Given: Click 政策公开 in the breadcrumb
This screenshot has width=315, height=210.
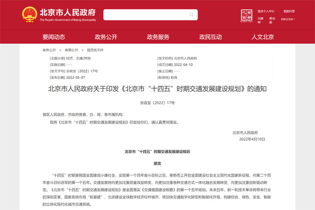Looking at the screenshot, I should [71, 50].
